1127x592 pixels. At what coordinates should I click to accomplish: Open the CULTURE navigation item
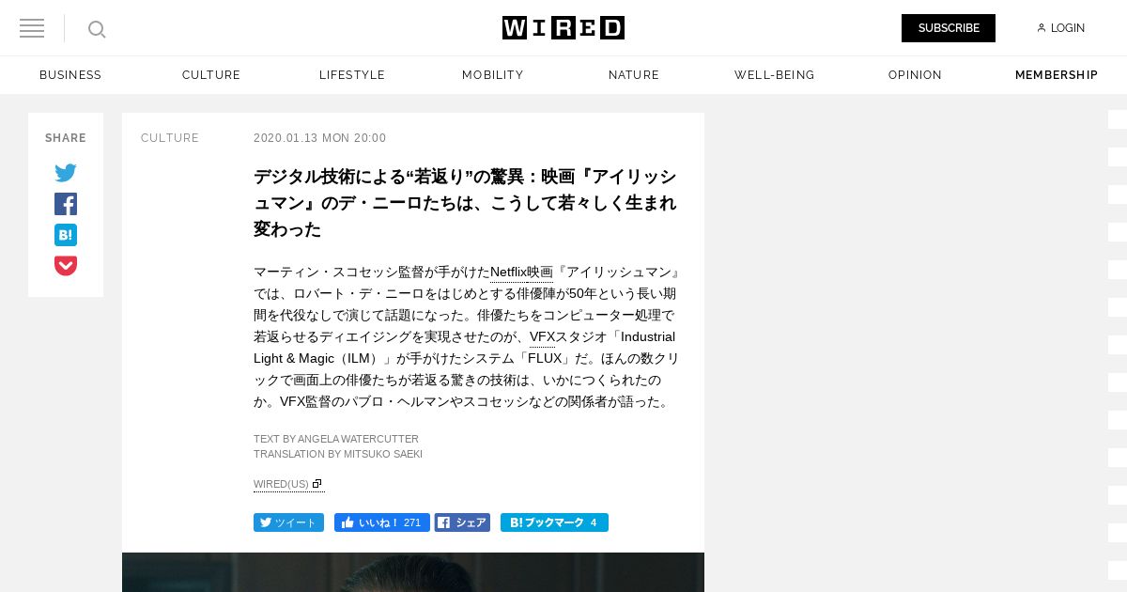click(x=211, y=75)
